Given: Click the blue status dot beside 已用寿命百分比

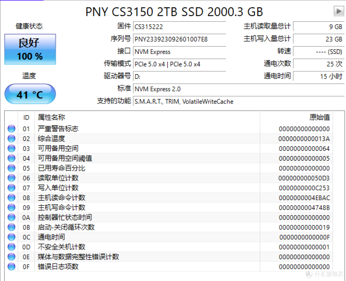Looking at the screenshot, I should click(11, 168).
